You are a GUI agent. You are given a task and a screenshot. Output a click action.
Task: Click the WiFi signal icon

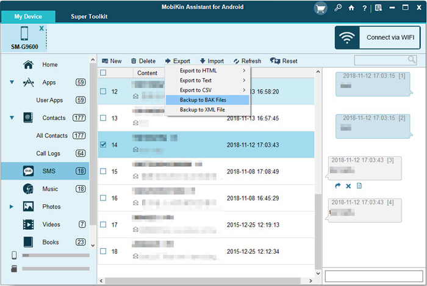346,38
